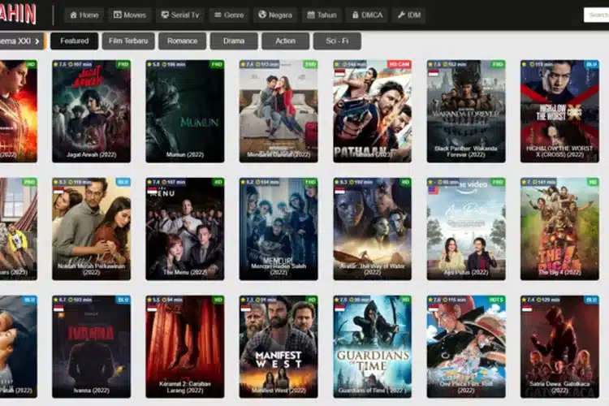Click BLU badge on Noktah Merah Perkawinan

(123, 182)
